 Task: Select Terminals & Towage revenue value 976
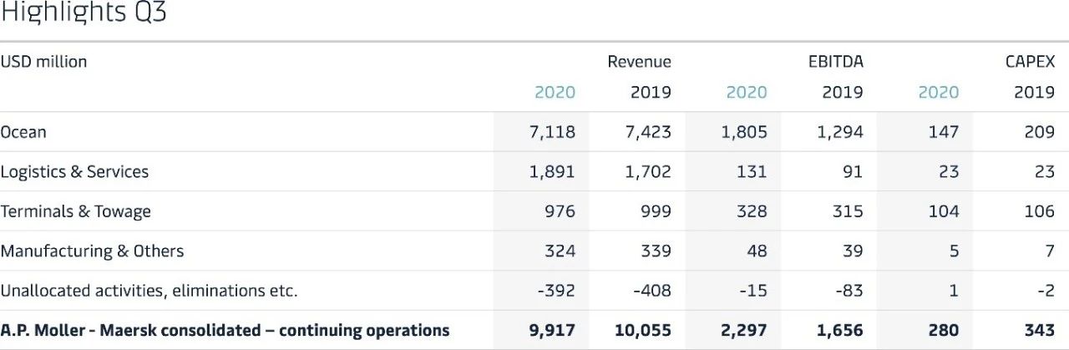[560, 211]
